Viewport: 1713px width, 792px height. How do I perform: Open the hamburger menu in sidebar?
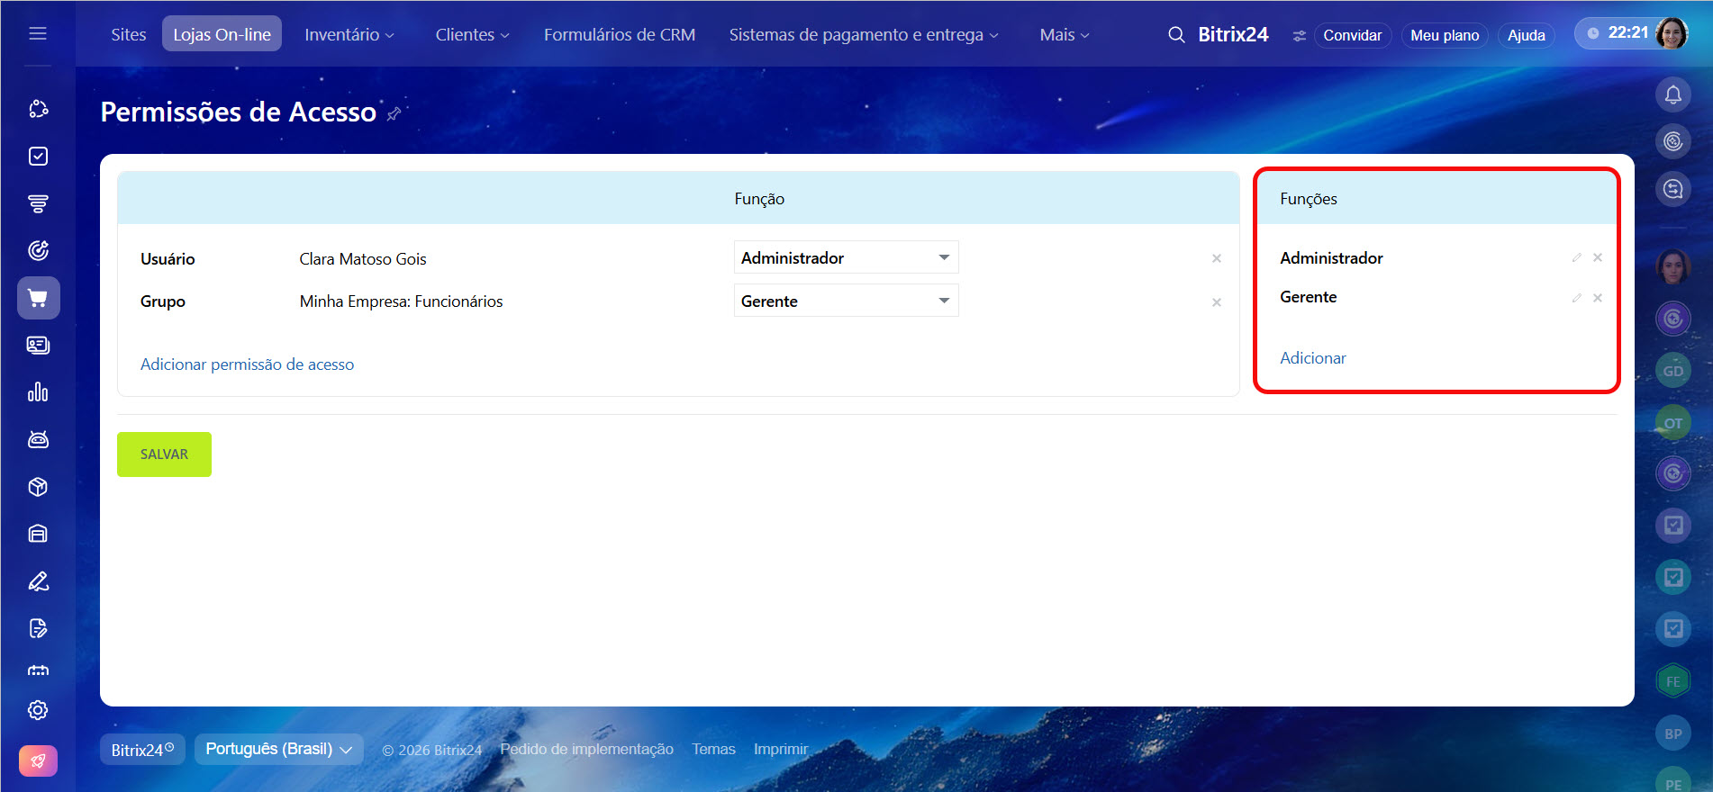click(38, 33)
